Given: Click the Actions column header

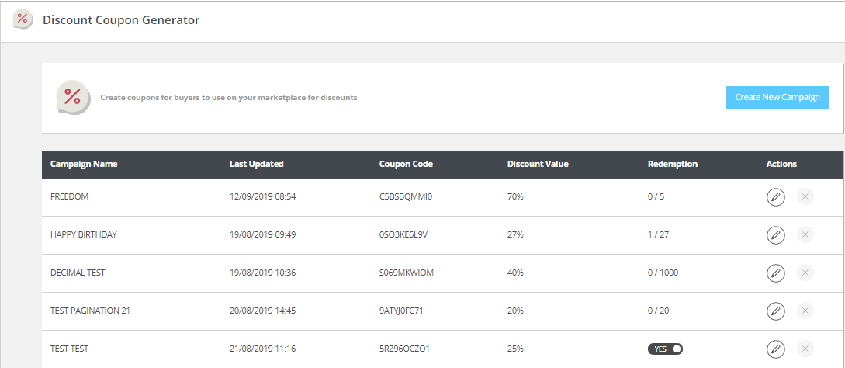Looking at the screenshot, I should 781,164.
